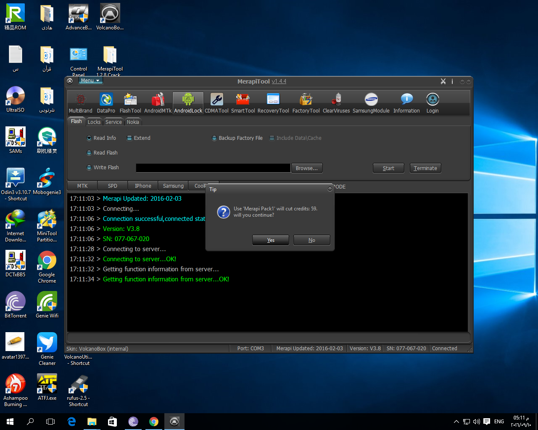Screen dimensions: 538x430
Task: Confirm the credits dialog with Yes
Action: point(271,240)
